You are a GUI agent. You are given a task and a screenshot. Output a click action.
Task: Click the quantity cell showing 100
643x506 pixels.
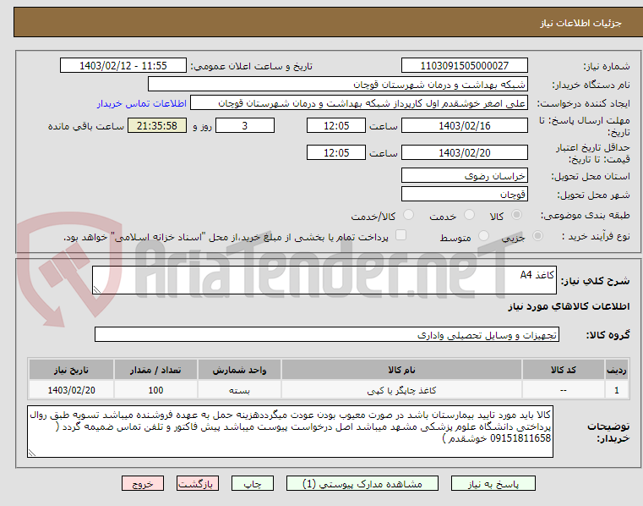(x=155, y=390)
